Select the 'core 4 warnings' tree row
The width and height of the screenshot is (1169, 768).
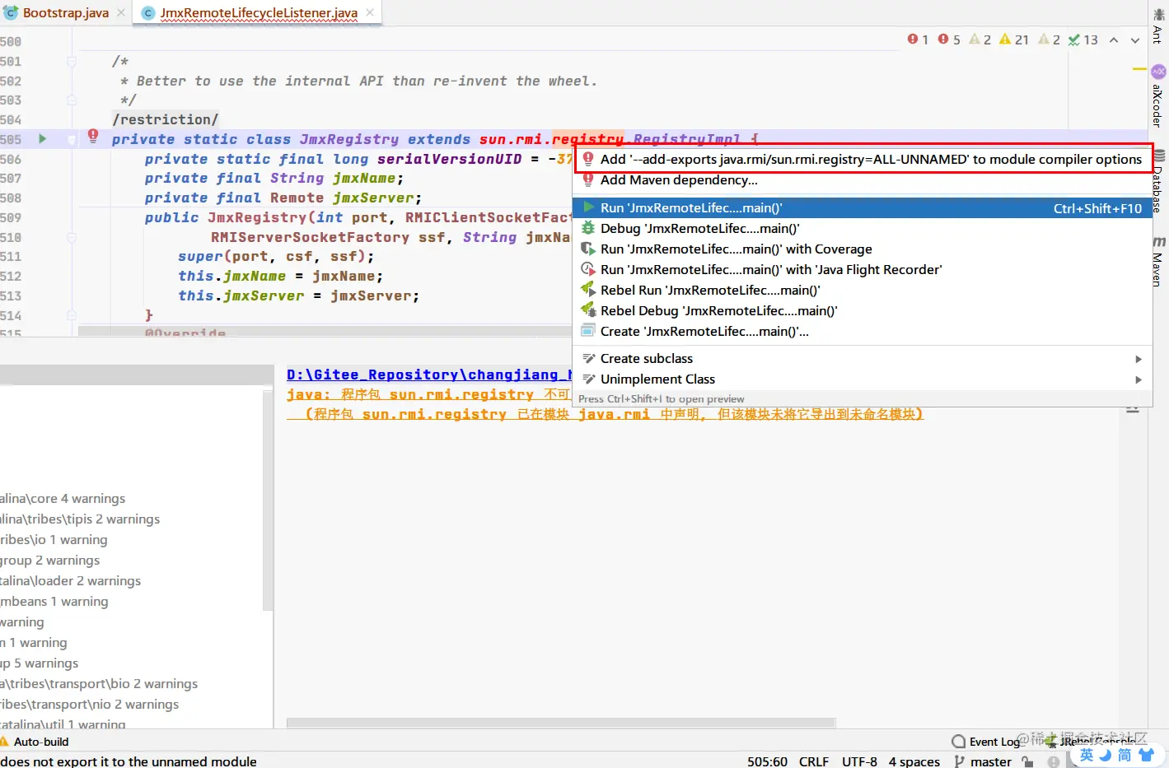tap(63, 499)
